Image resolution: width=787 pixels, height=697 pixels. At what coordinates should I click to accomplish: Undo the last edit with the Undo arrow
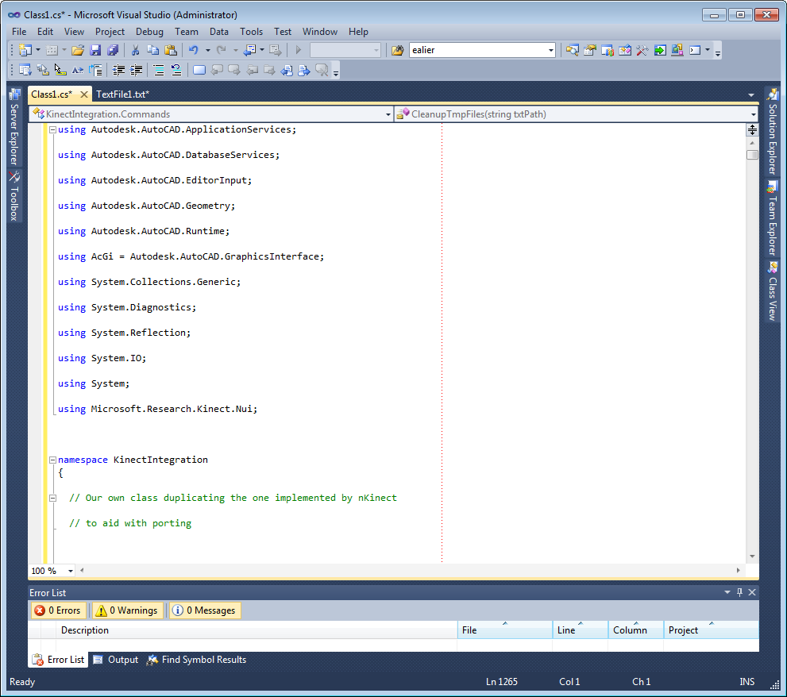193,50
